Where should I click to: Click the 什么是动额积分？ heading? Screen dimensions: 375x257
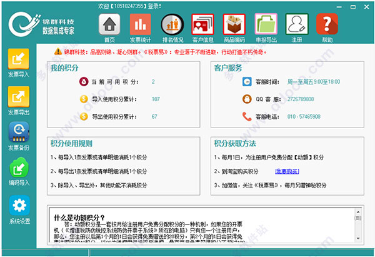[x=79, y=218]
